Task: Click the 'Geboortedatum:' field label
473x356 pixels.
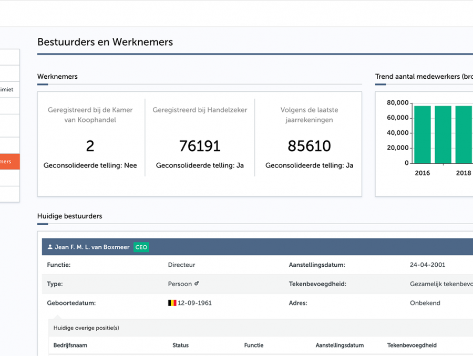Action: (x=71, y=303)
